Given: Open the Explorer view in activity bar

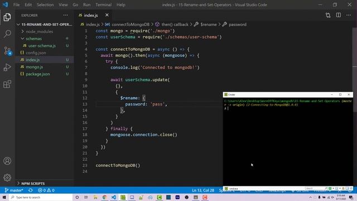Looking at the screenshot, I should 7,17.
